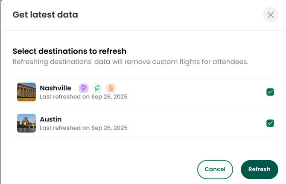Select the Nashville destination name
Image resolution: width=286 pixels, height=184 pixels.
pos(55,88)
